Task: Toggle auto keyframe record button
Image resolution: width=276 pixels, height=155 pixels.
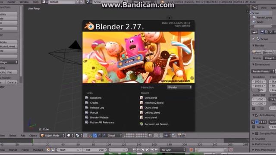Action: (x=191, y=150)
